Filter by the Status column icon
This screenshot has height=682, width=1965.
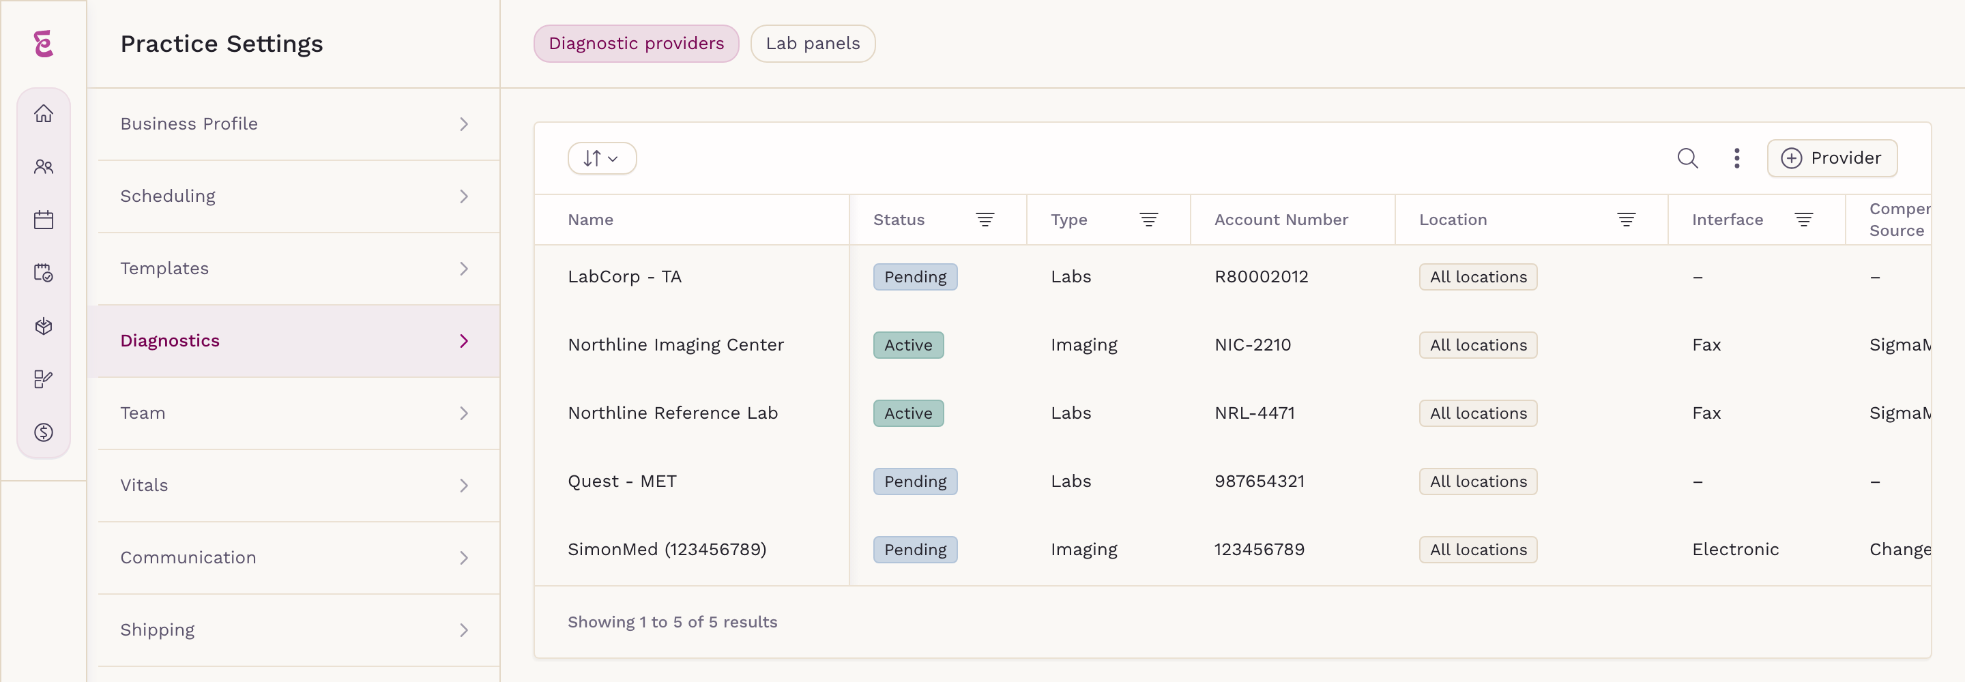tap(985, 220)
